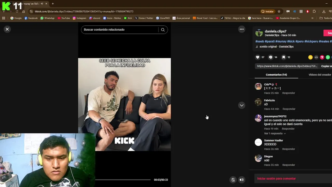
Task: Like the video with the heart icon
Action: [258, 57]
